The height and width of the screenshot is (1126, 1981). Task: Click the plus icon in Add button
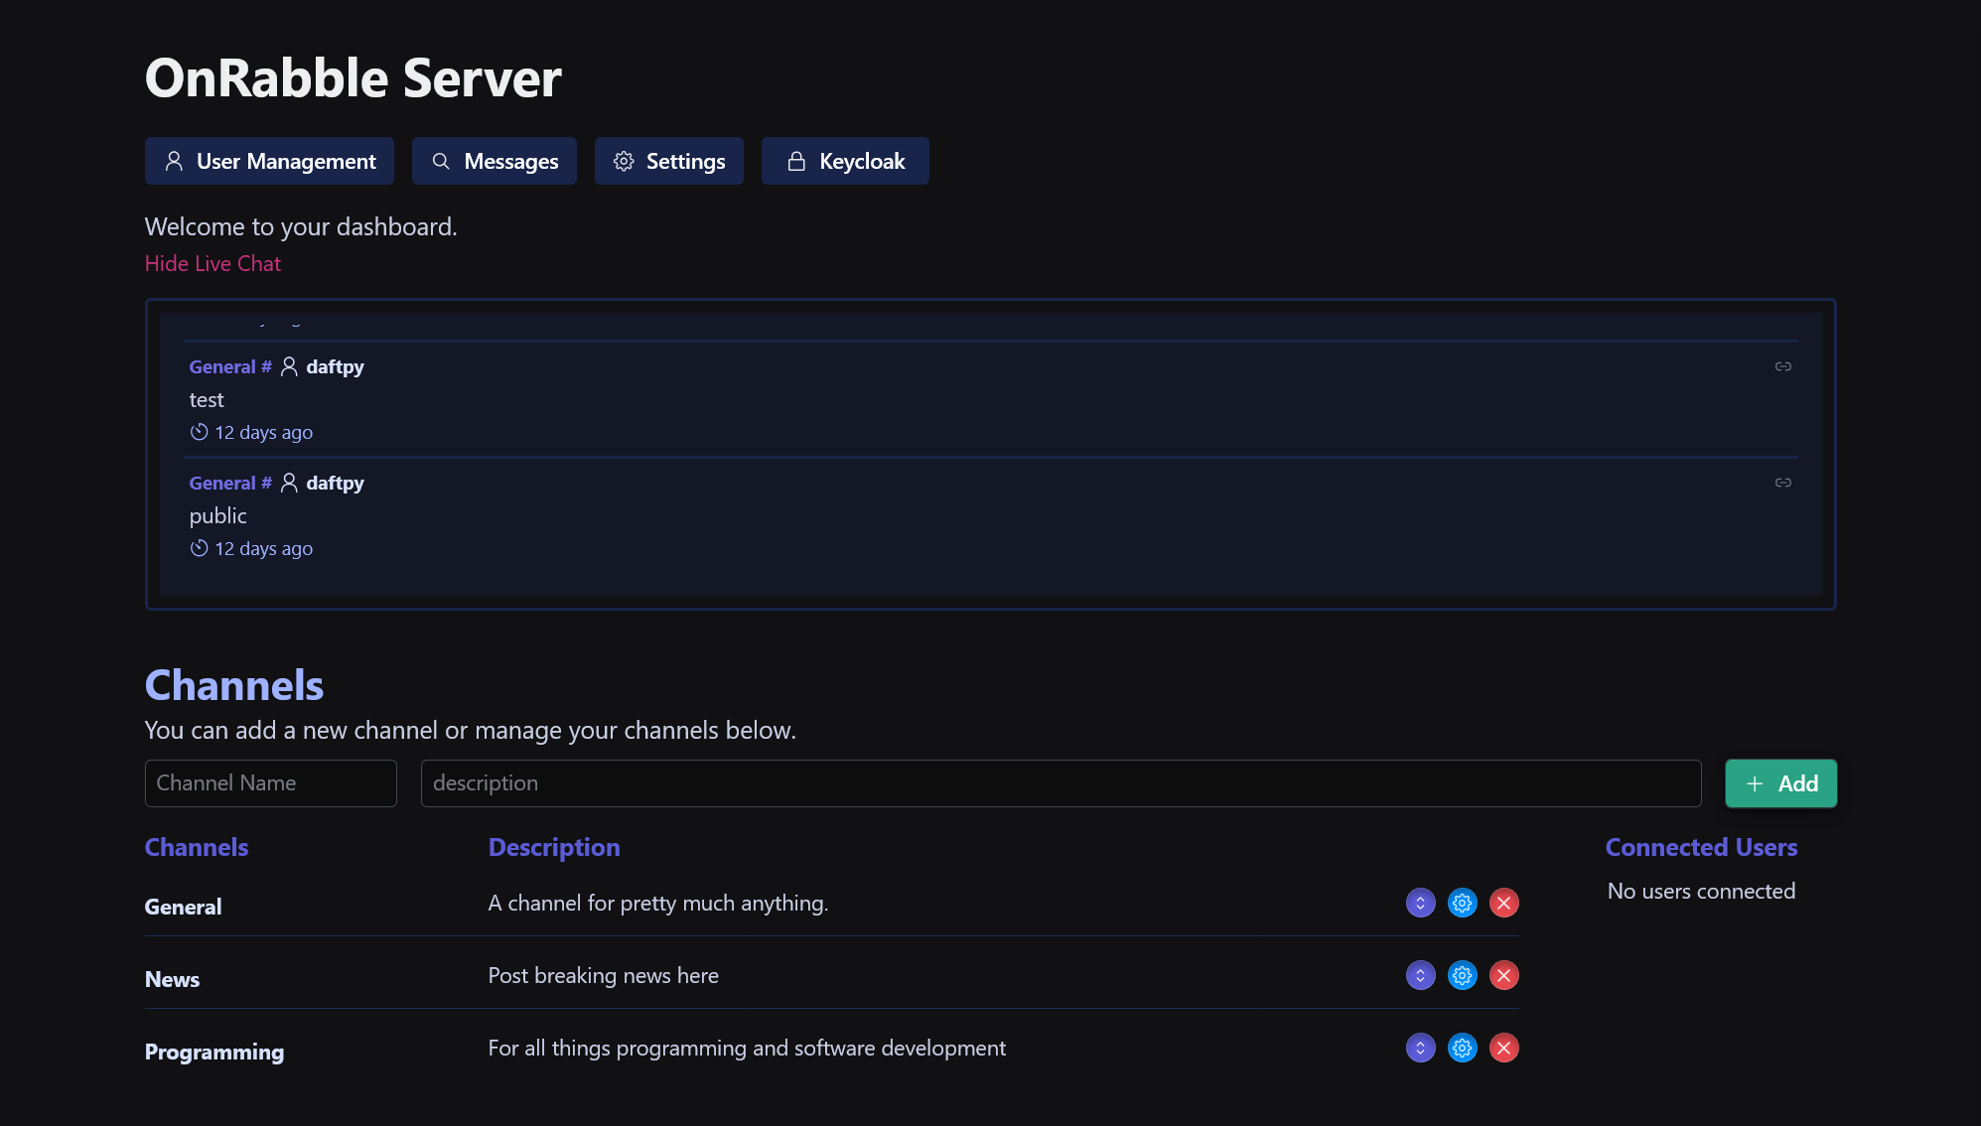click(x=1755, y=783)
